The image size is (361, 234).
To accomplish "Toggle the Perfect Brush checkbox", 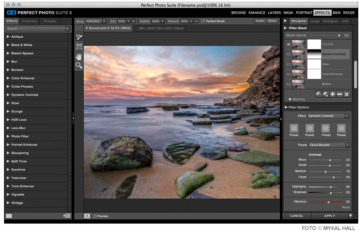I will tap(203, 21).
